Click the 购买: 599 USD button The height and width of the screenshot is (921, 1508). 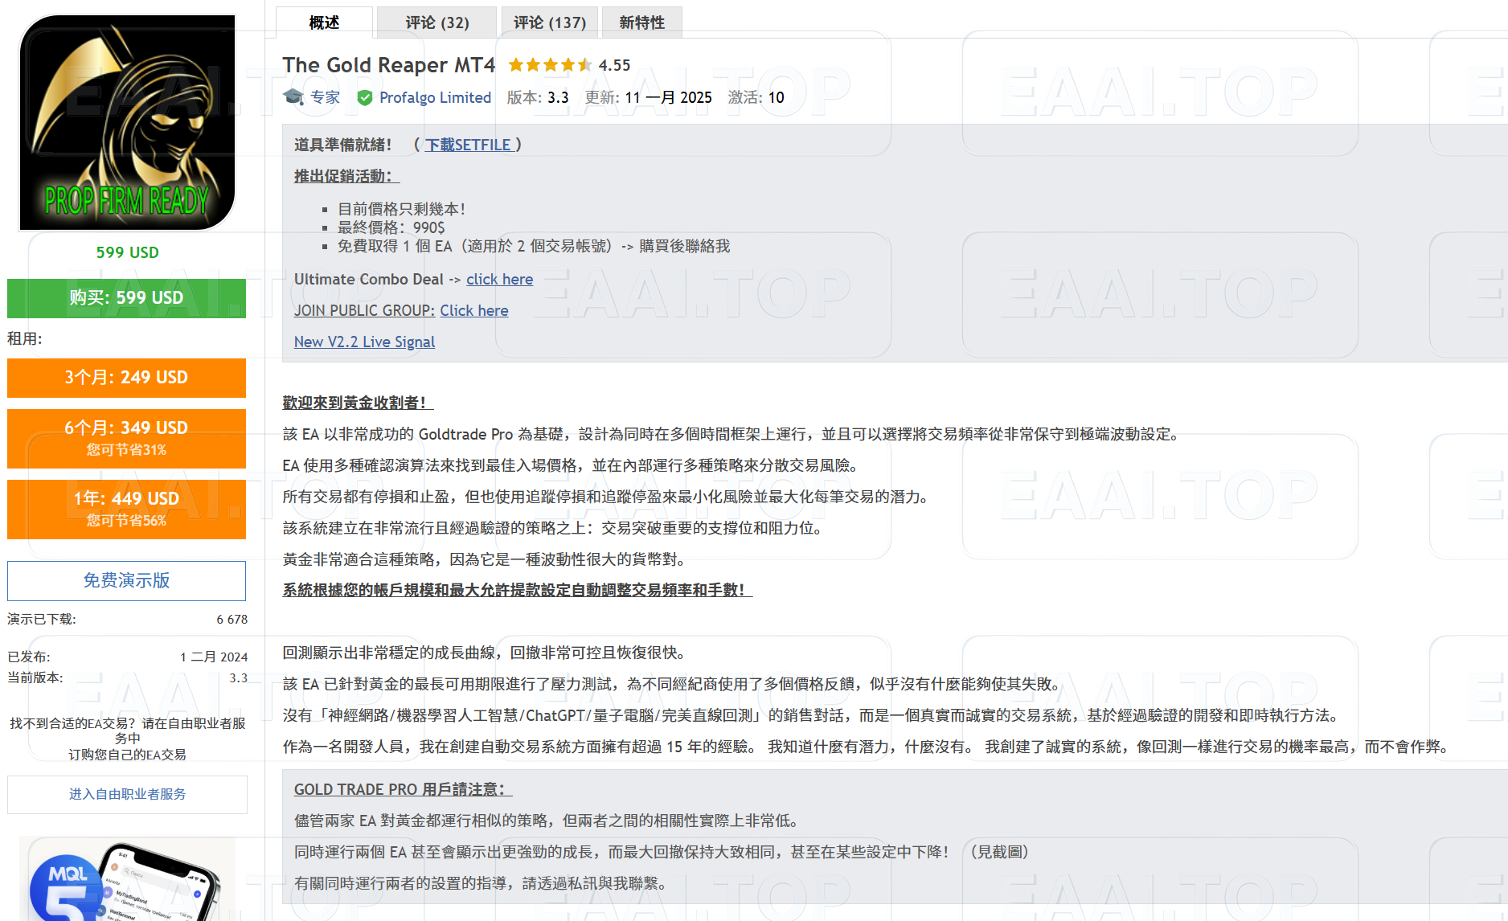click(126, 297)
